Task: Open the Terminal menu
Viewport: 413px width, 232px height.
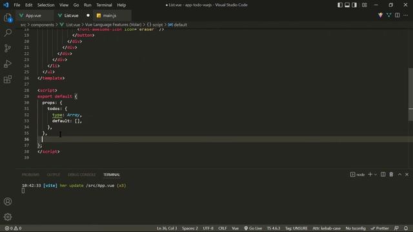Action: tap(104, 5)
